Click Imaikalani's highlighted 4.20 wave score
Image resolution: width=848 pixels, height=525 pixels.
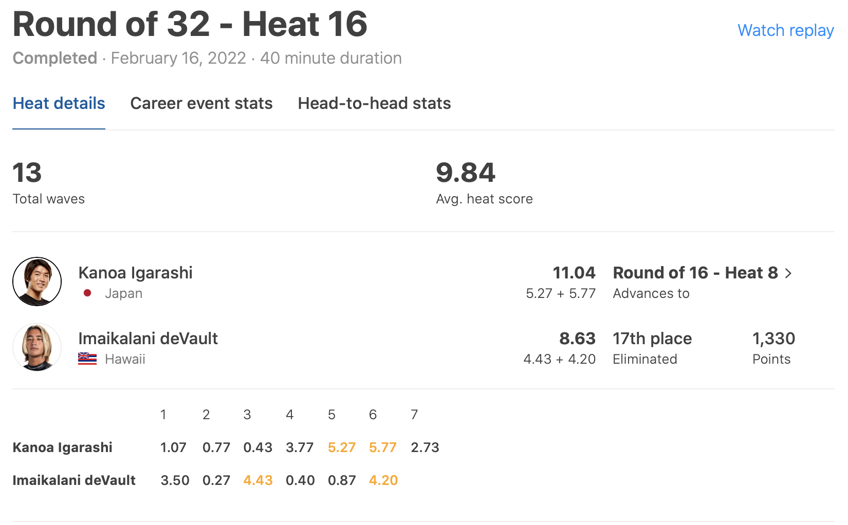pyautogui.click(x=383, y=480)
